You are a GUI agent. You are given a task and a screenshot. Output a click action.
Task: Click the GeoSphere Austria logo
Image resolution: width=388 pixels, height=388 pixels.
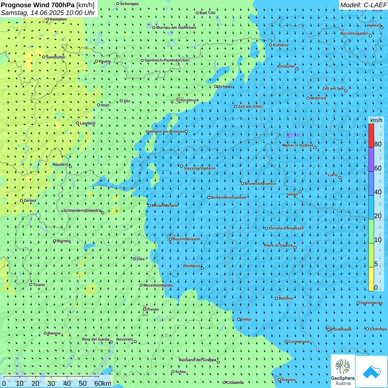(x=343, y=371)
